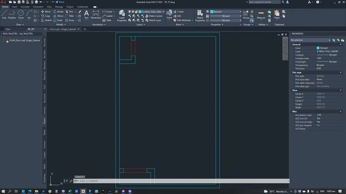
Task: Open the current layer dropdown
Action: (x=163, y=12)
